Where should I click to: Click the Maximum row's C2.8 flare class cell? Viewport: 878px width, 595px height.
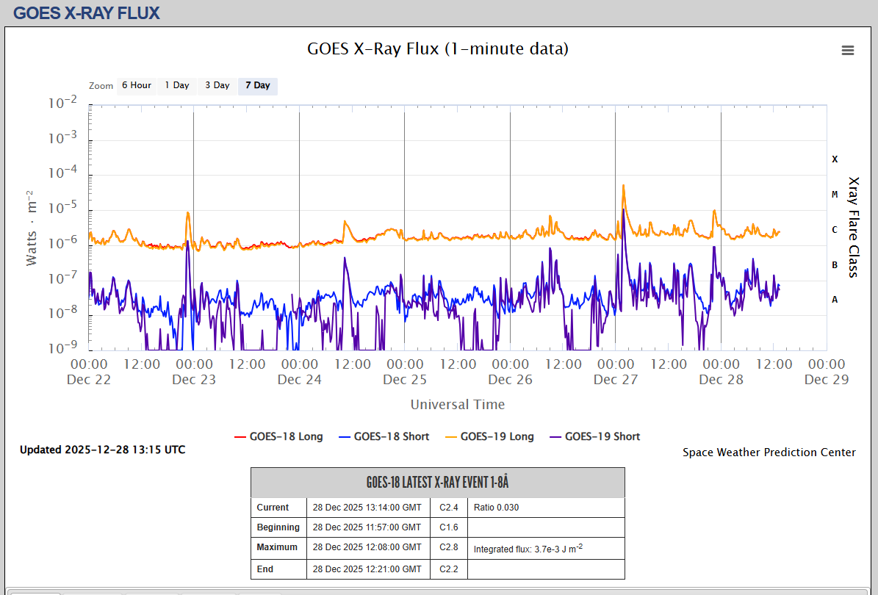point(449,547)
